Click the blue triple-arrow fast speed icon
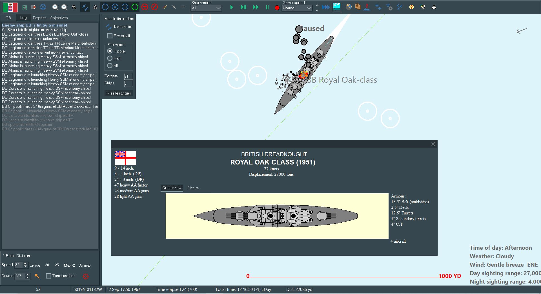 click(x=326, y=7)
